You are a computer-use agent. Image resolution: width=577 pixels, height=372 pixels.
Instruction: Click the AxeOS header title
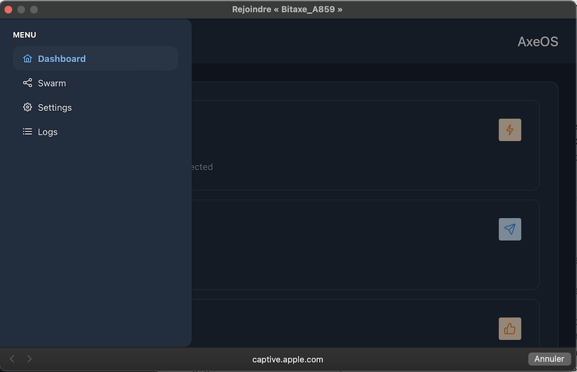(537, 42)
